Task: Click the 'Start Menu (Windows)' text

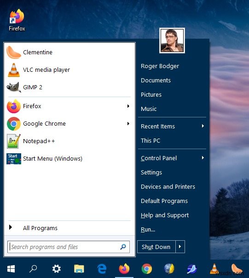Action: pos(52,159)
